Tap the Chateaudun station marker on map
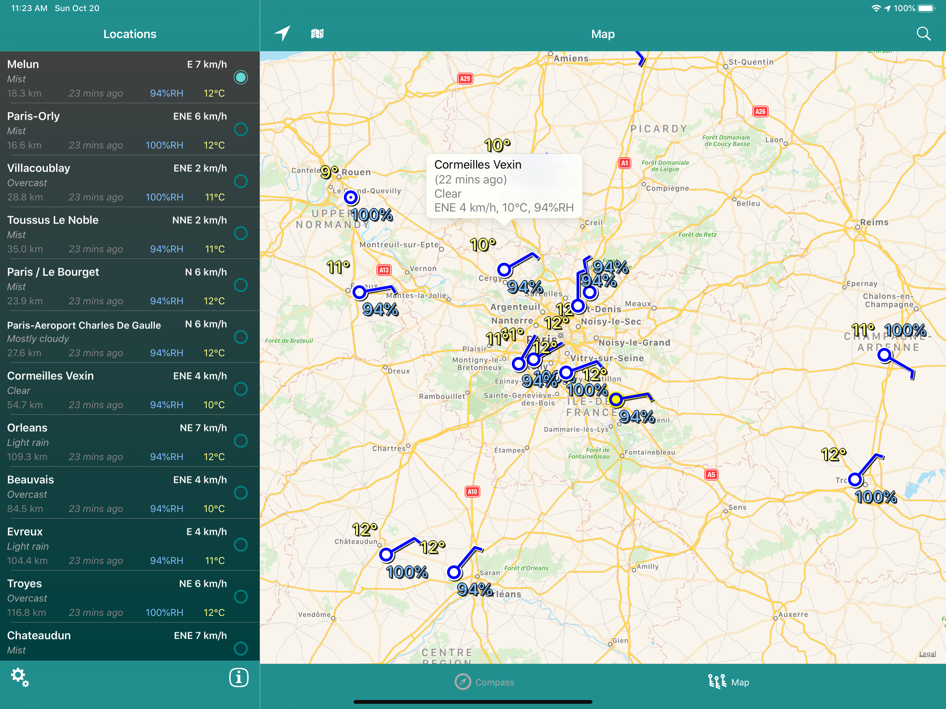This screenshot has width=946, height=709. (x=386, y=555)
